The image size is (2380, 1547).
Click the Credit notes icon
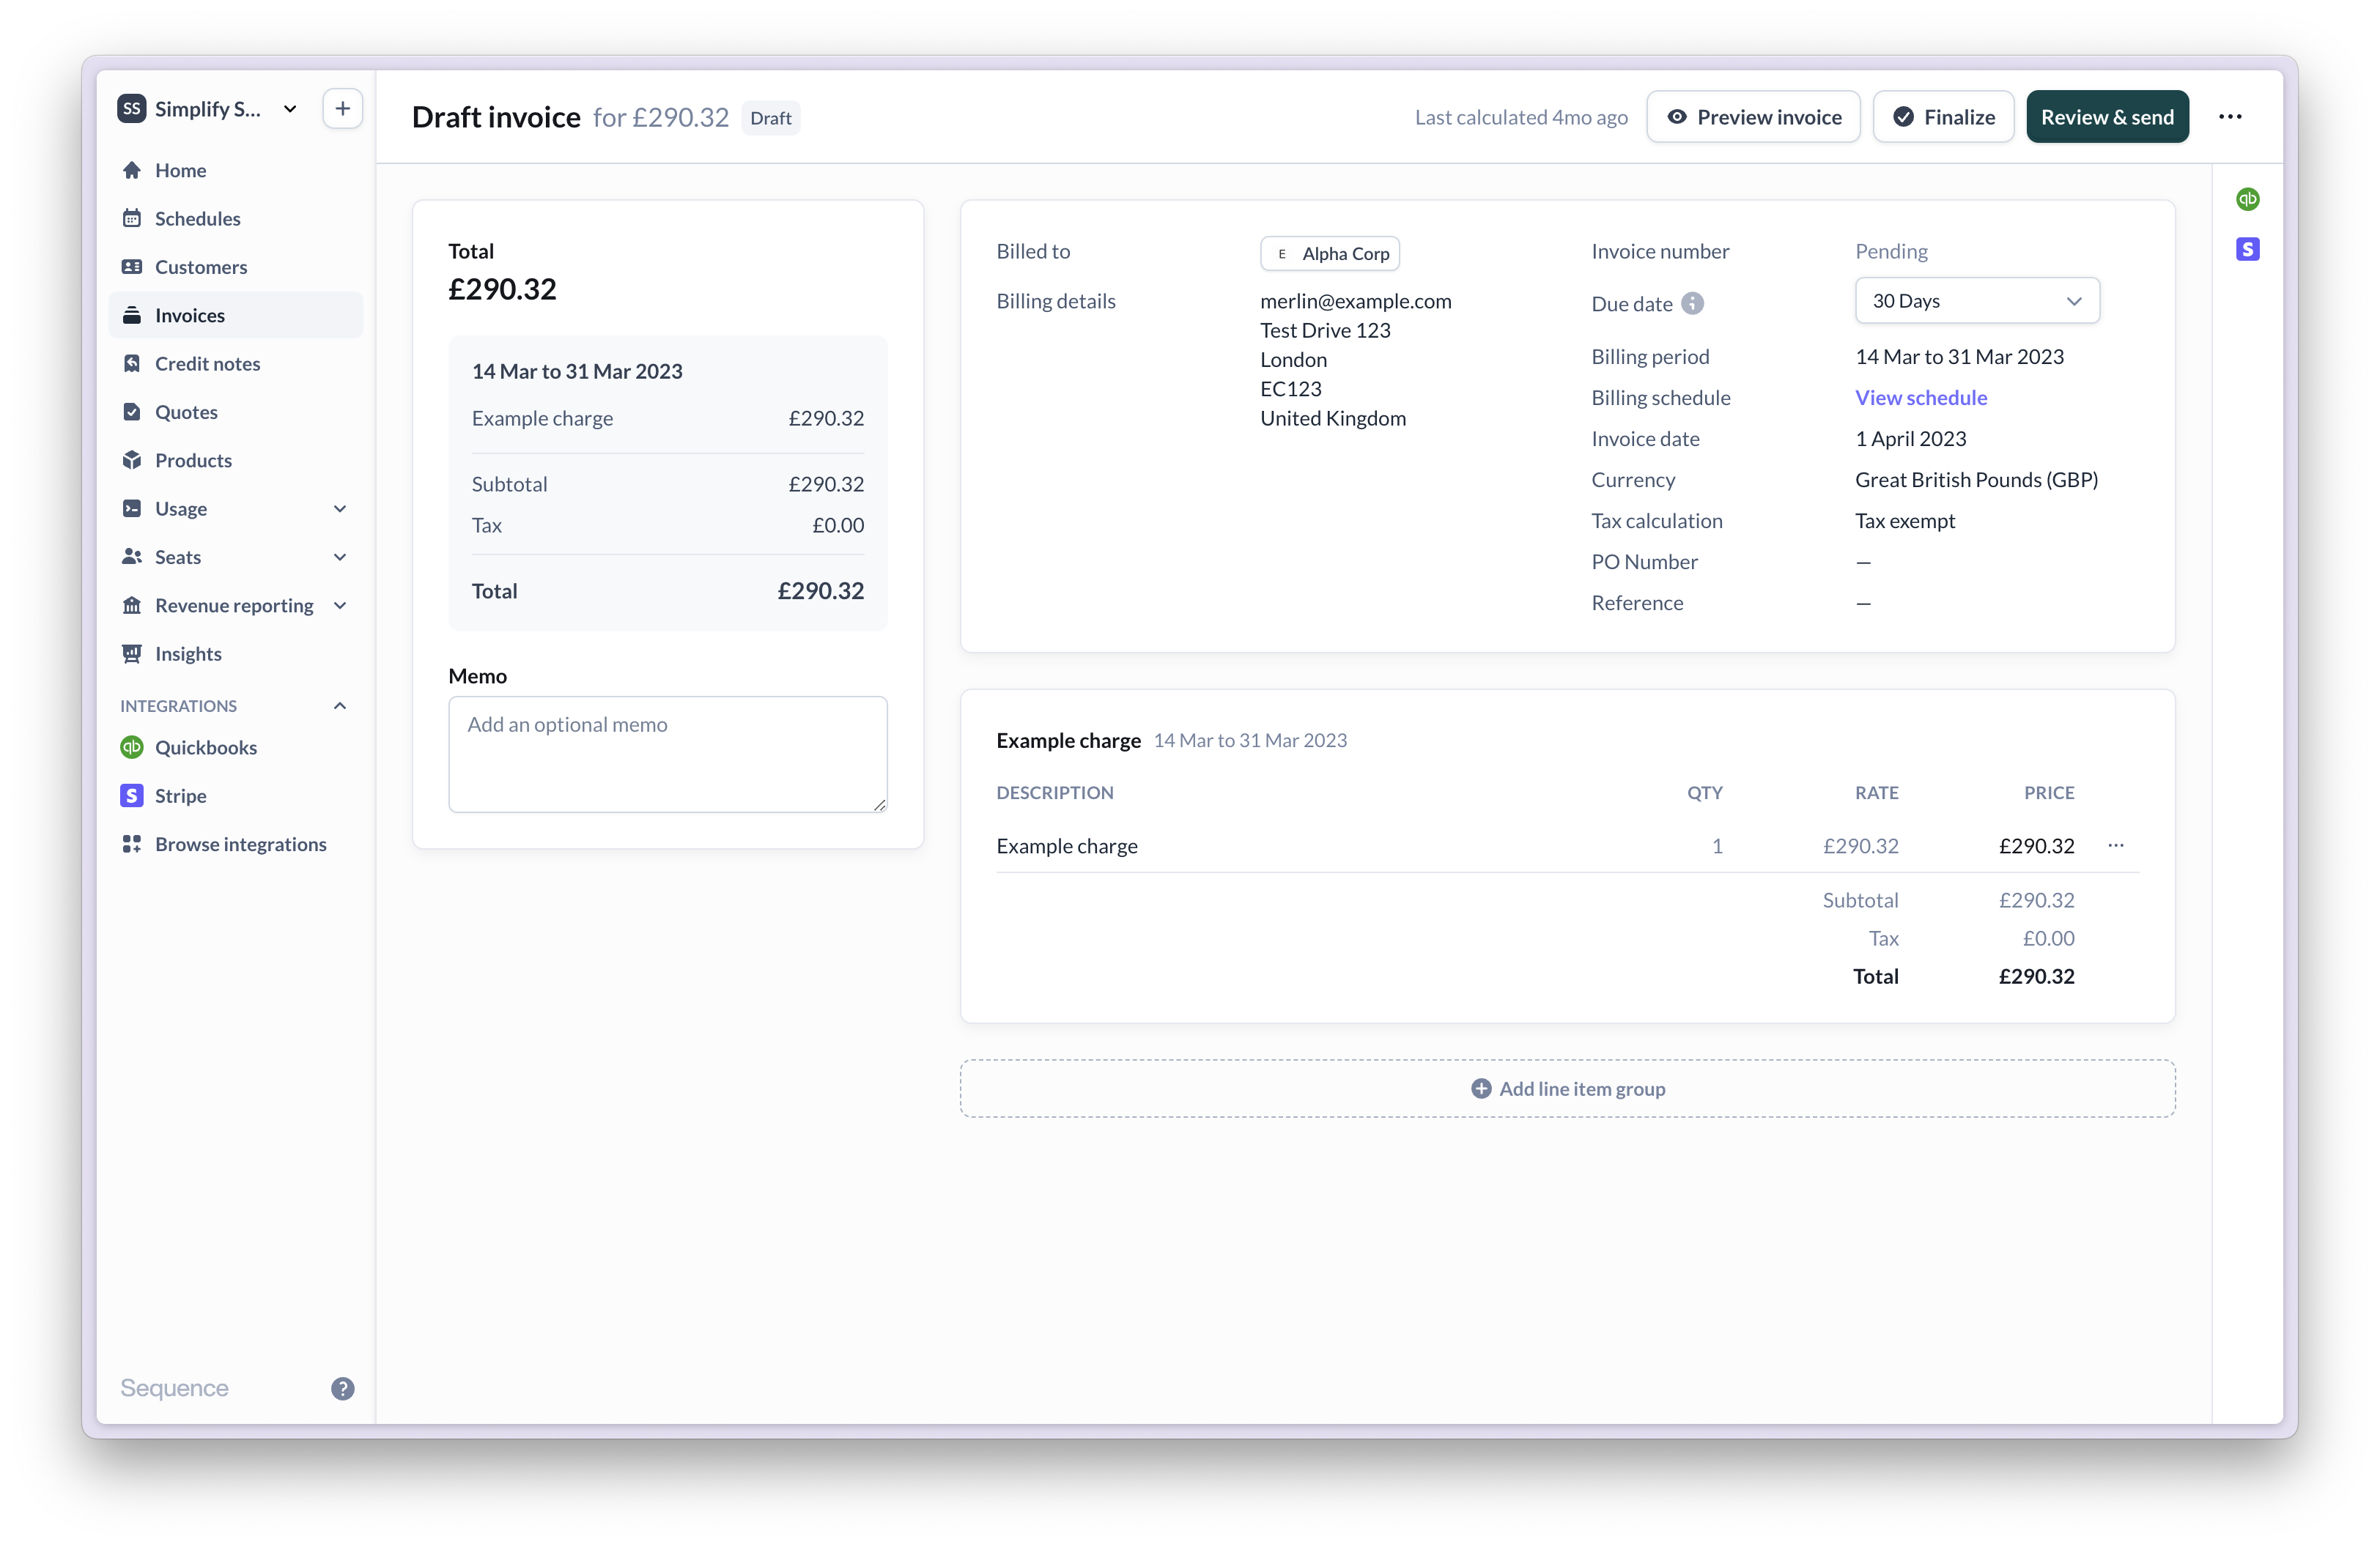131,364
